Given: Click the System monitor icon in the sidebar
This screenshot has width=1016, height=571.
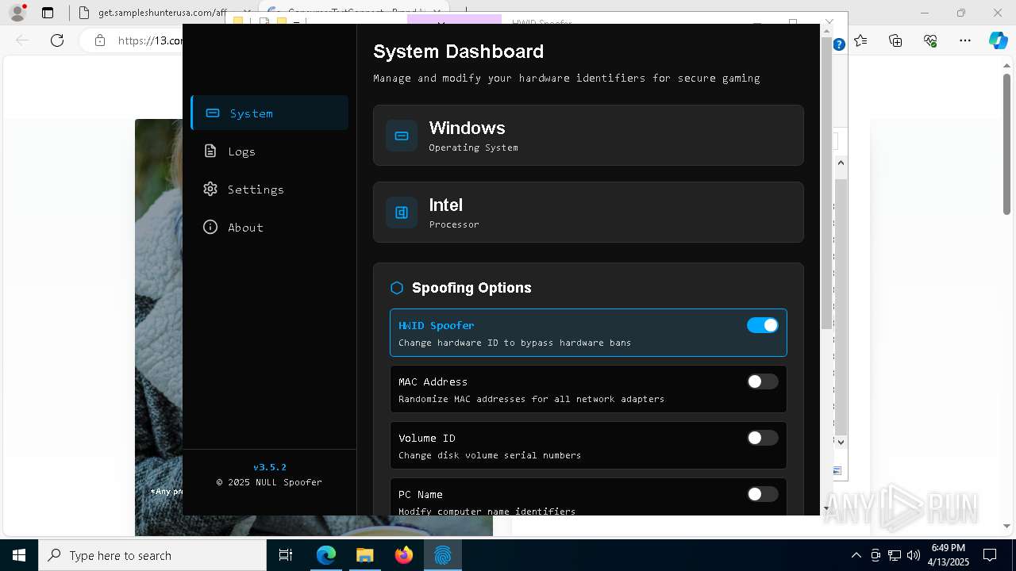Looking at the screenshot, I should (x=213, y=113).
